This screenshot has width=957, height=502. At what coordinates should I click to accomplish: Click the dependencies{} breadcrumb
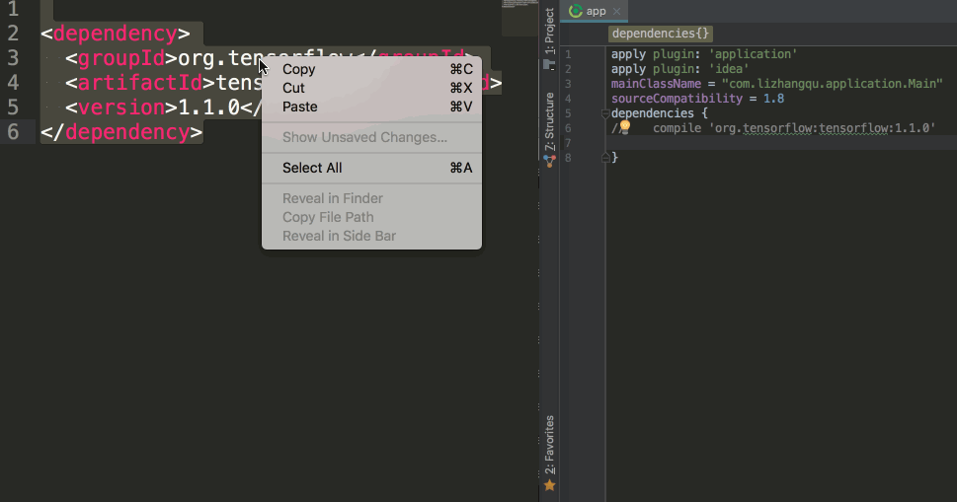[x=660, y=34]
